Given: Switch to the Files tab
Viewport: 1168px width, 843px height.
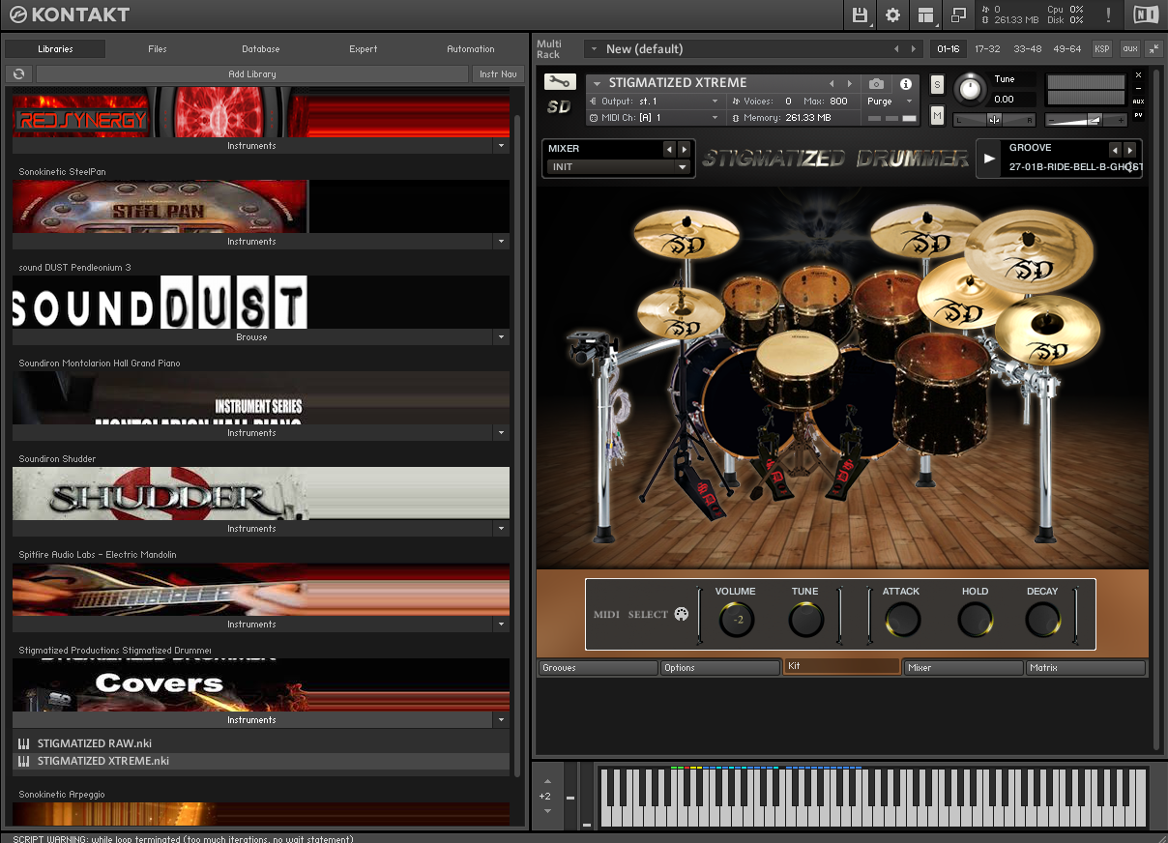Looking at the screenshot, I should pyautogui.click(x=158, y=48).
